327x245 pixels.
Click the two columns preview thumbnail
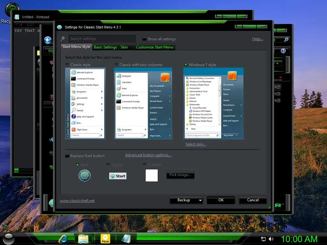click(x=143, y=103)
